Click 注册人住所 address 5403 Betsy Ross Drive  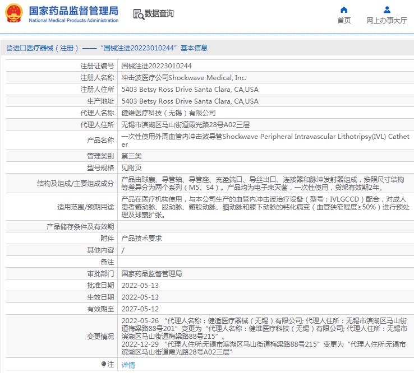tap(190, 90)
